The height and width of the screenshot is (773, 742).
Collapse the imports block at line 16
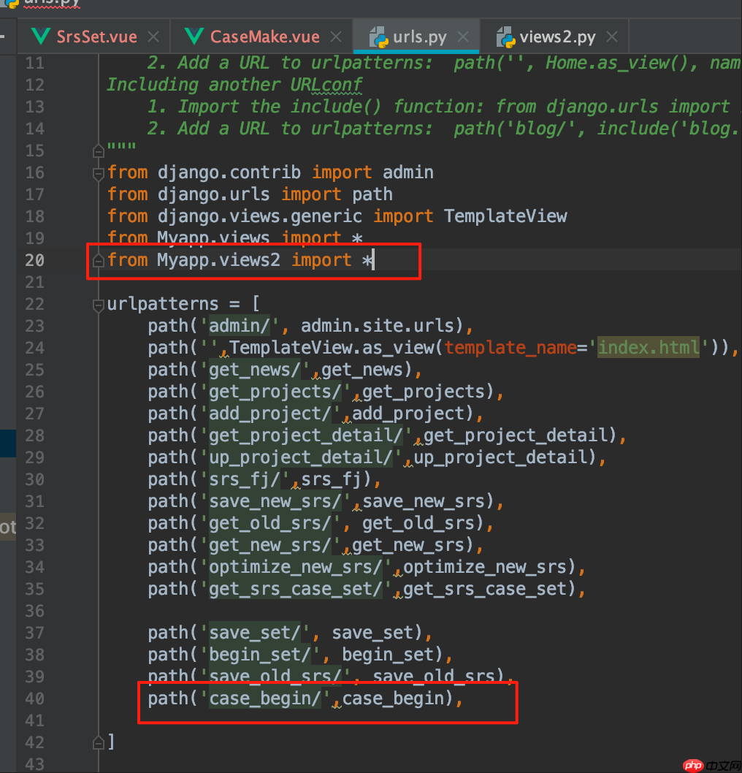(98, 173)
